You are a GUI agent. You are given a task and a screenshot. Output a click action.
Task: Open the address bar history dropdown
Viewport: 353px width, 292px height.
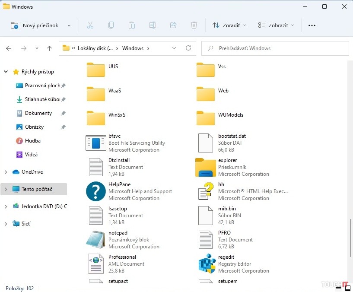coord(174,48)
